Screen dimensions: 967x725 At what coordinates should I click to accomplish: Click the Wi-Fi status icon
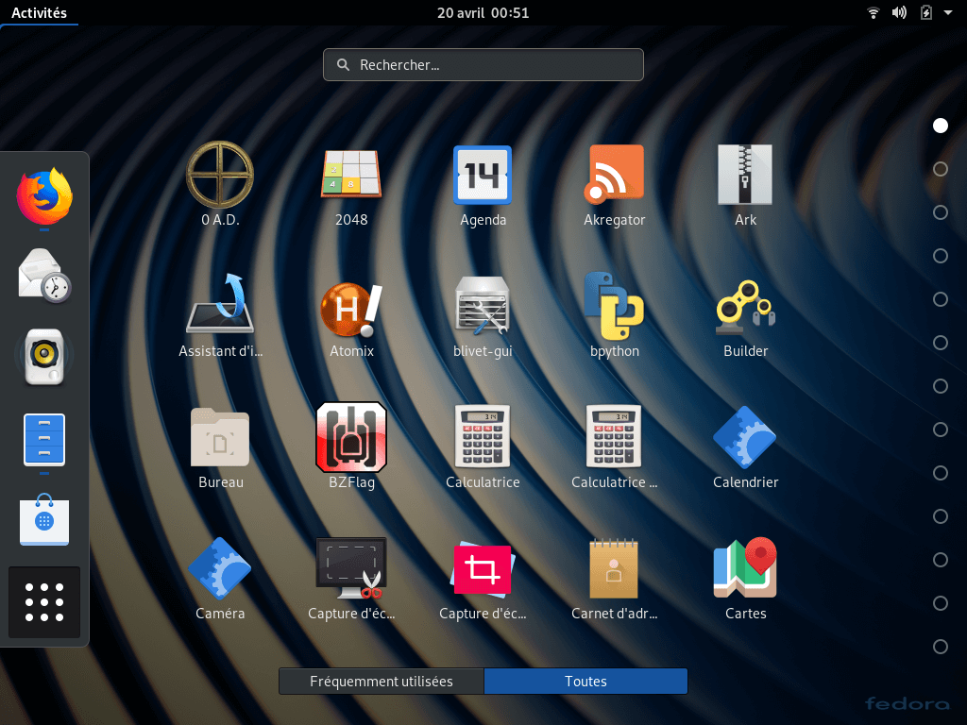click(x=873, y=12)
